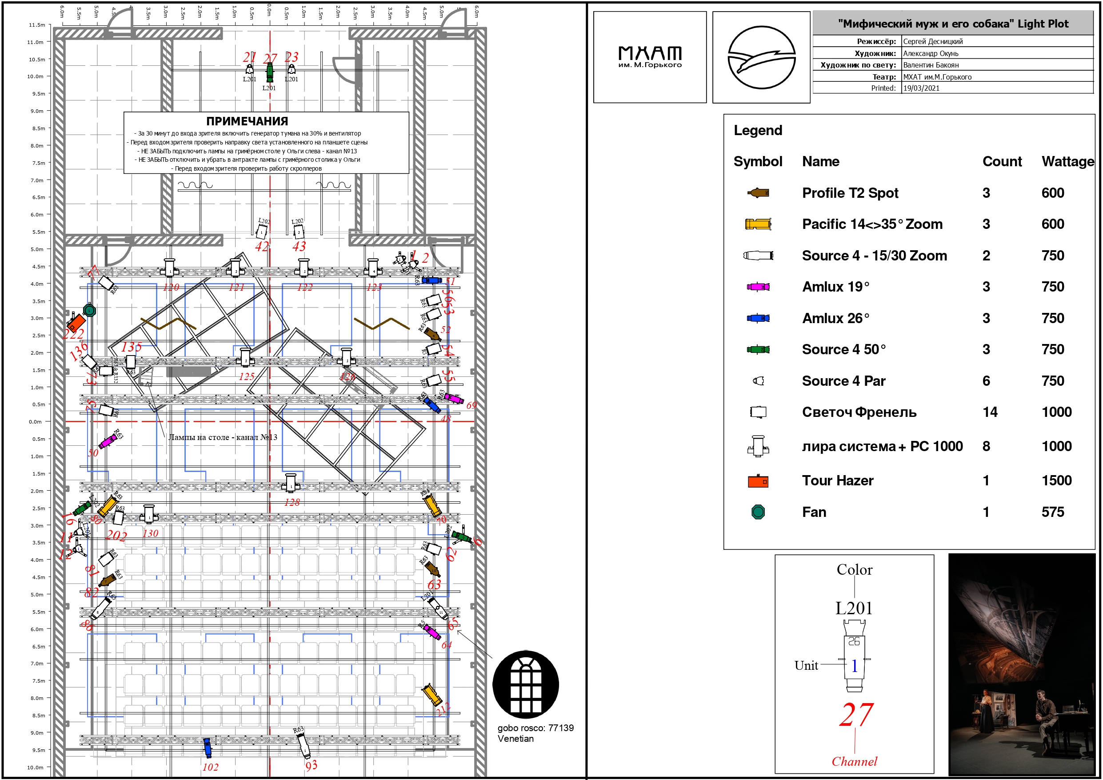Select the blue fixture on channel 102

[208, 748]
